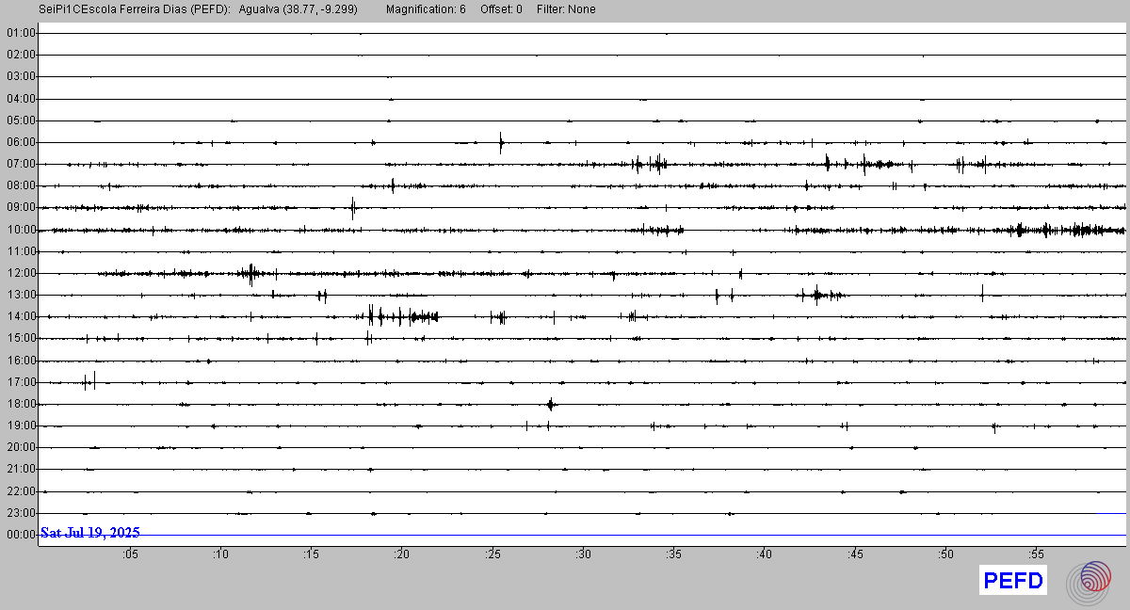Click the strong burst on the 14:00 trace
This screenshot has width=1130, height=610.
[403, 316]
